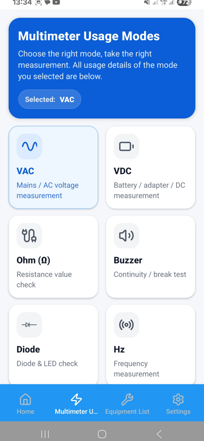Tap the Hz broadcast signal icon
204x441 pixels.
[x=126, y=325]
